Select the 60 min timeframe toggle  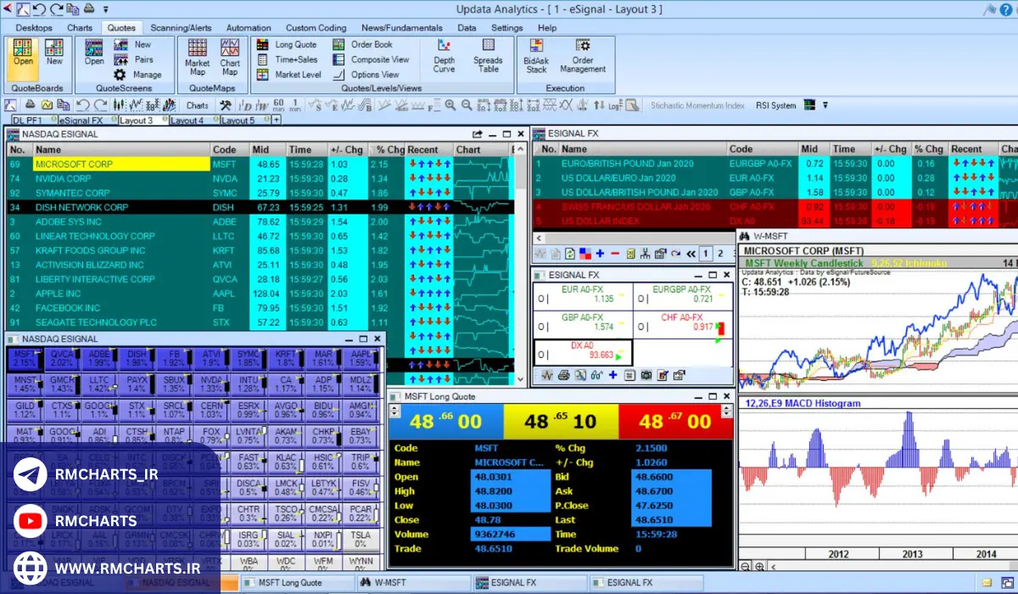pos(278,106)
